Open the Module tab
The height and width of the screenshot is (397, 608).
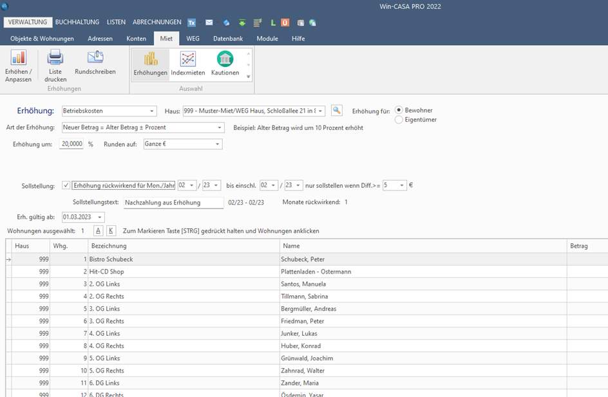267,39
